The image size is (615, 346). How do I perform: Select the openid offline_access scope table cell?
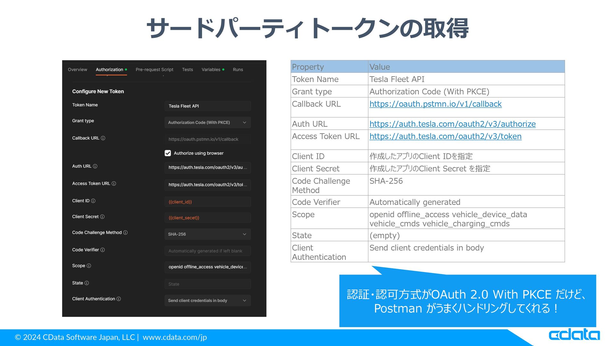tap(466, 218)
